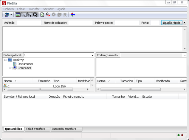
Task: Select Documents in the local tree
Action: pyautogui.click(x=25, y=64)
